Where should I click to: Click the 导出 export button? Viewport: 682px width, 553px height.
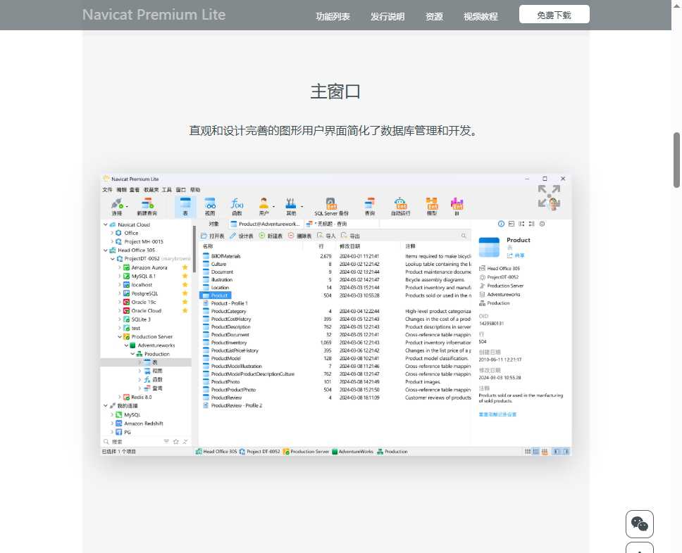[x=350, y=236]
